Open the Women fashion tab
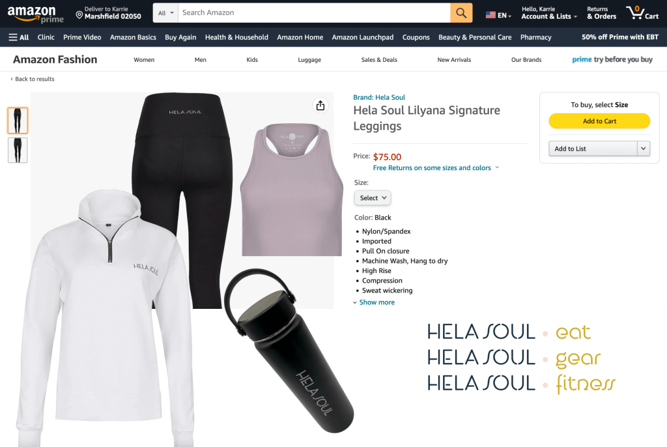The width and height of the screenshot is (667, 447). tap(144, 59)
